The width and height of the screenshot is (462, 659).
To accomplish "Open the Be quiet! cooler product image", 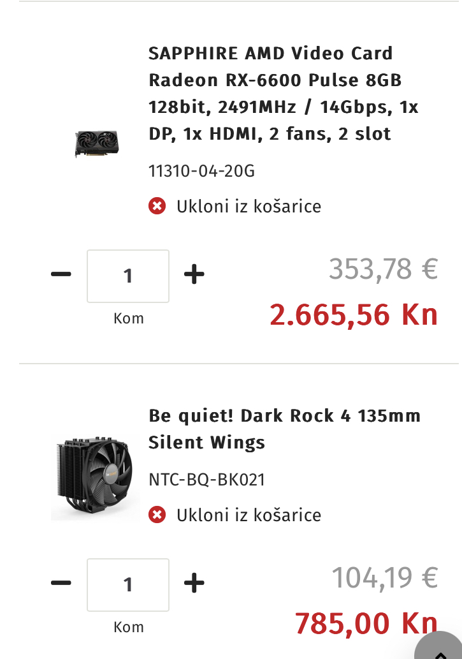I will point(95,477).
